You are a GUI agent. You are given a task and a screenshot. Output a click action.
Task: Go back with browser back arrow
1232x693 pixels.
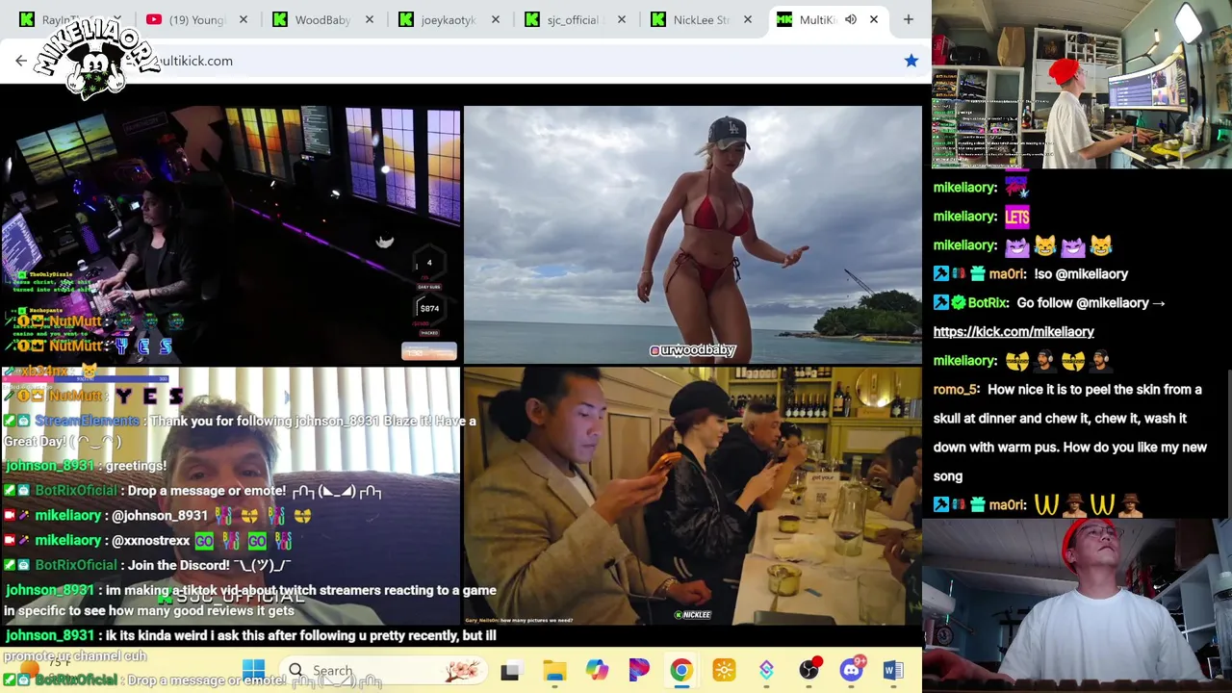coord(21,61)
